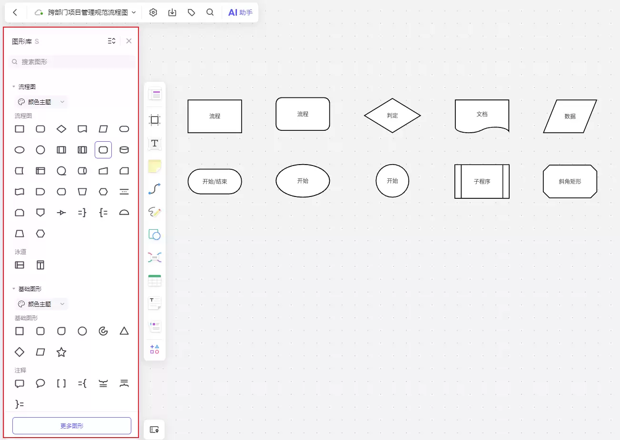Select the pen freehand drawing tool
Screen dimensions: 620x440
(x=155, y=212)
